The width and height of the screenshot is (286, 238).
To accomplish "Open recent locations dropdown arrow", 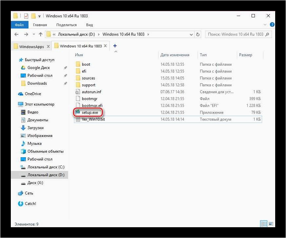I will click(34, 34).
